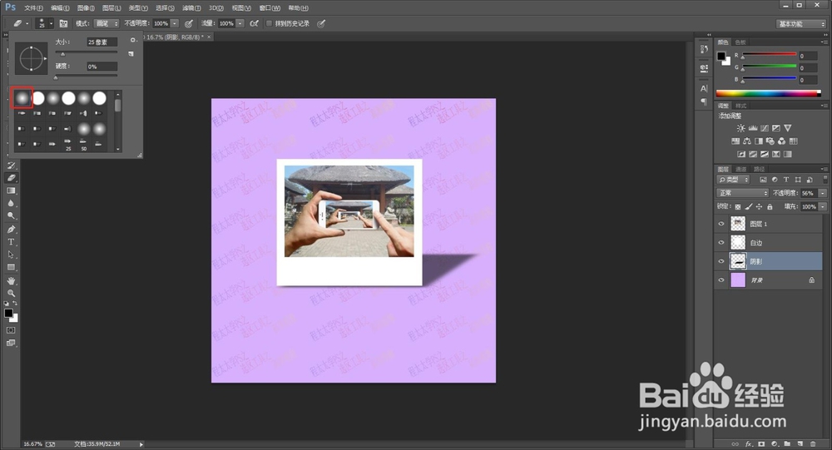
Task: Reset default foreground and background colors
Action: 7,303
